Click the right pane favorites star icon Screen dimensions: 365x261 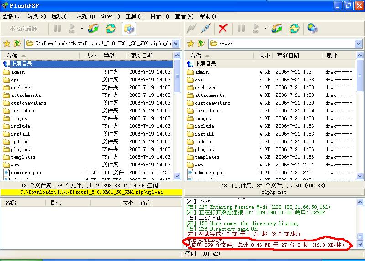pyautogui.click(x=191, y=43)
